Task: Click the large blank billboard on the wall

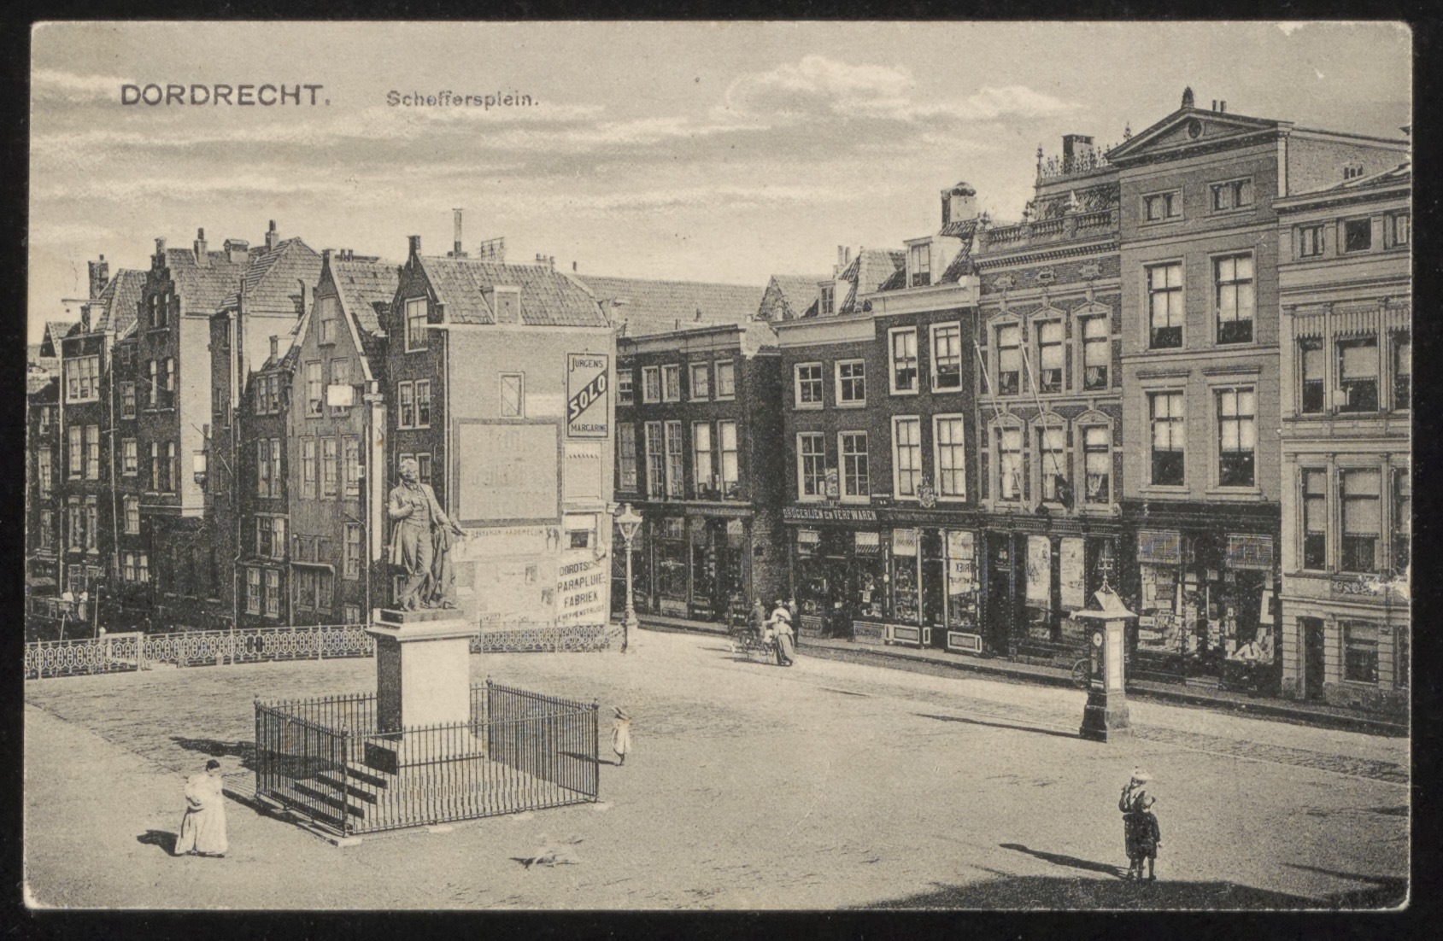Action: 508,471
